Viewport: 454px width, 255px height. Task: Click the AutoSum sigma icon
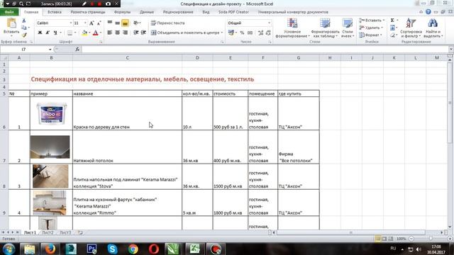[392, 21]
